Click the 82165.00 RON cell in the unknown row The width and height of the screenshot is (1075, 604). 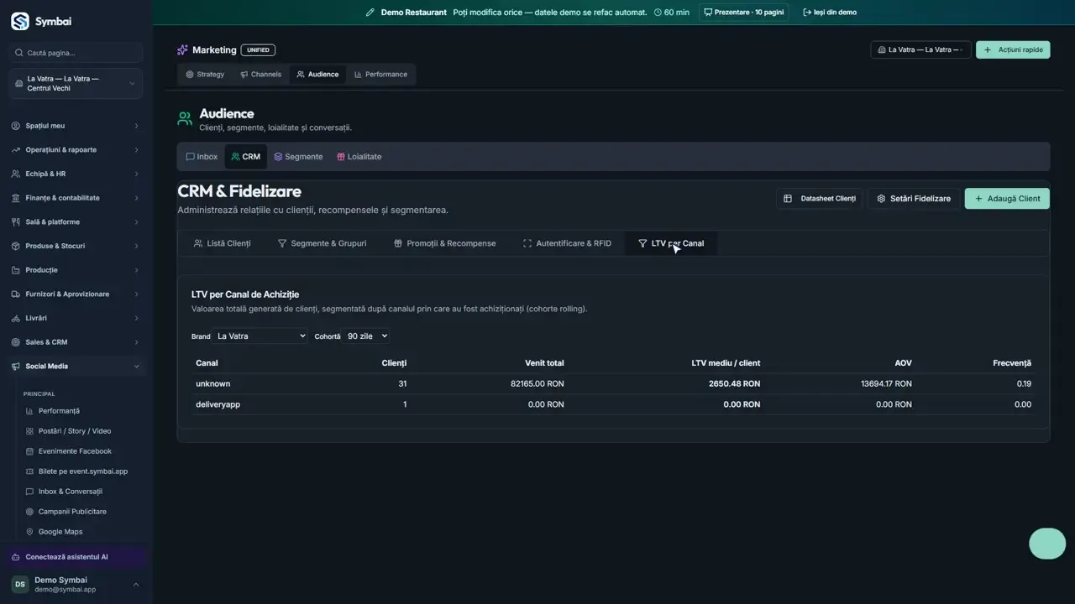[x=537, y=384]
